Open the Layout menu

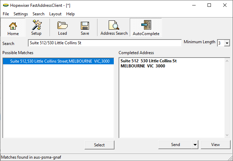55,14
